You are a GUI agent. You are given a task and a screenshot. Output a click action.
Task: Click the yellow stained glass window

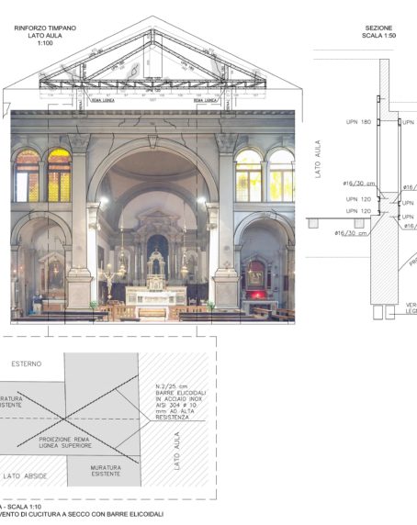[60, 175]
